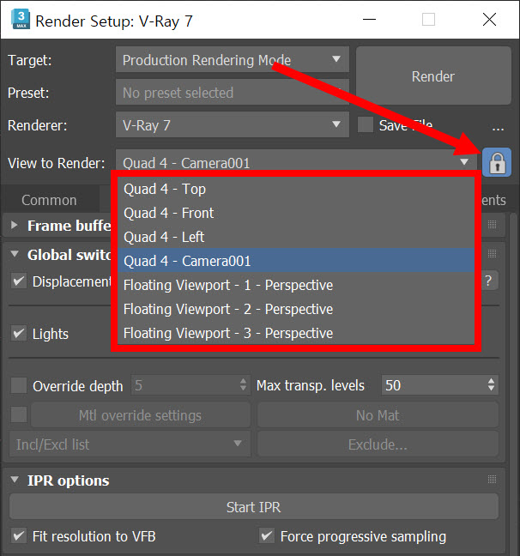The height and width of the screenshot is (556, 520).
Task: Choose Quad 4 - Left view
Action: tap(296, 237)
